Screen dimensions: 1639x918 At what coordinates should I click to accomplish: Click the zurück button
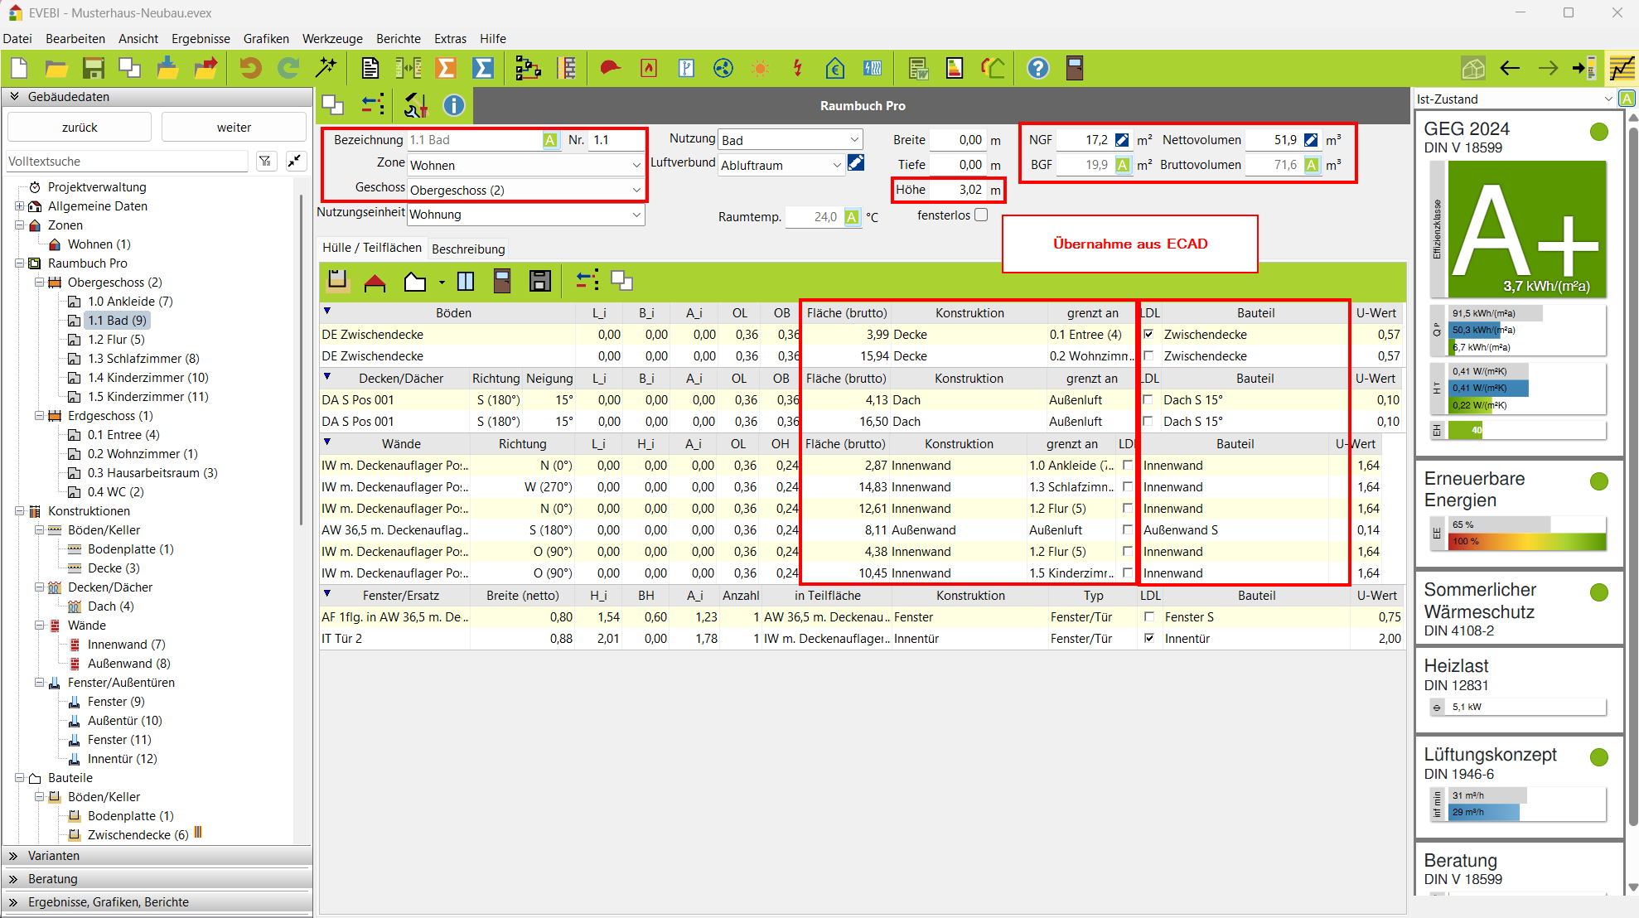(80, 128)
